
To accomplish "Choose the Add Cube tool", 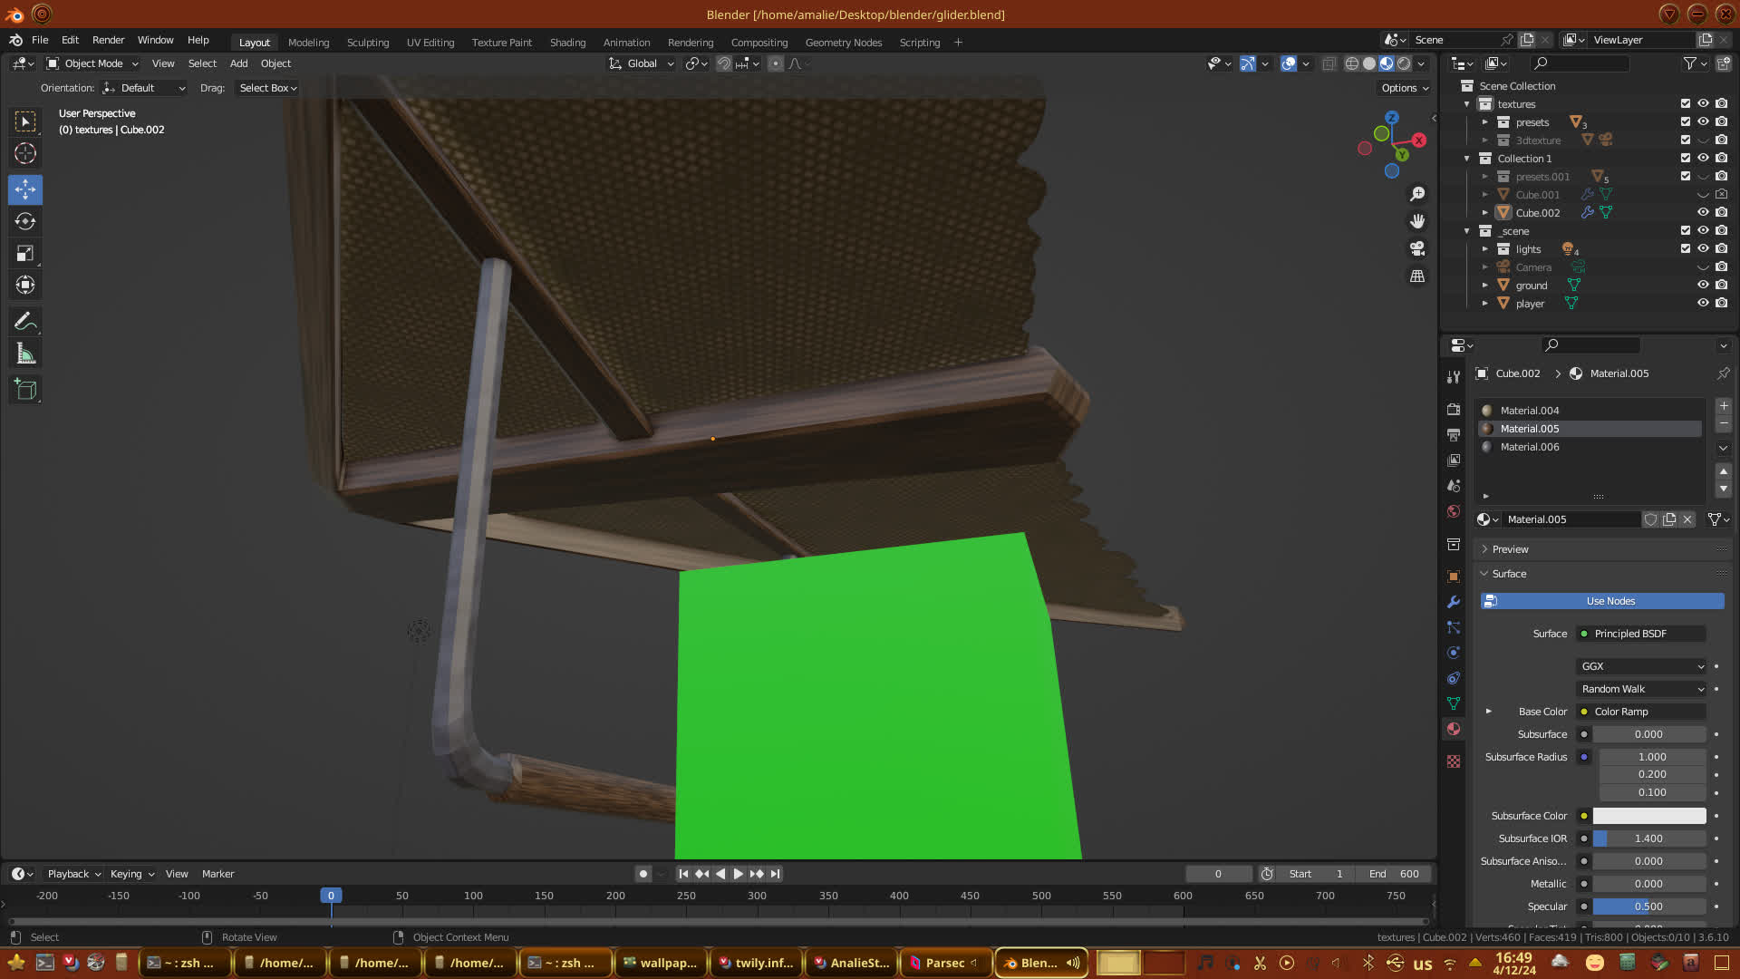I will coord(25,391).
